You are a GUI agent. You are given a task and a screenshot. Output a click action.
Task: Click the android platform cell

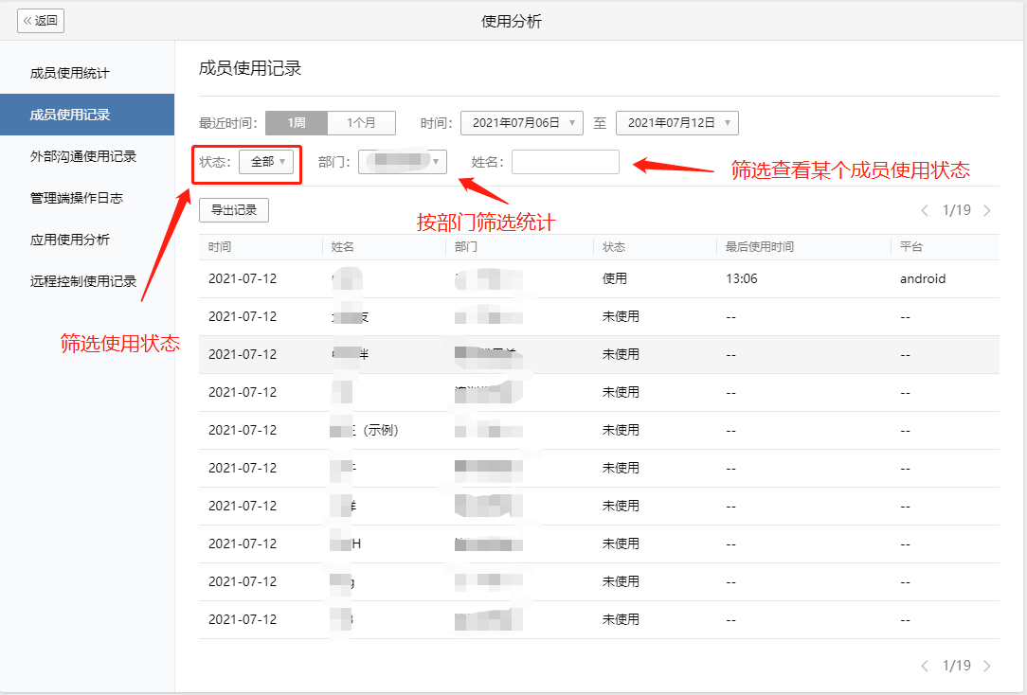923,278
